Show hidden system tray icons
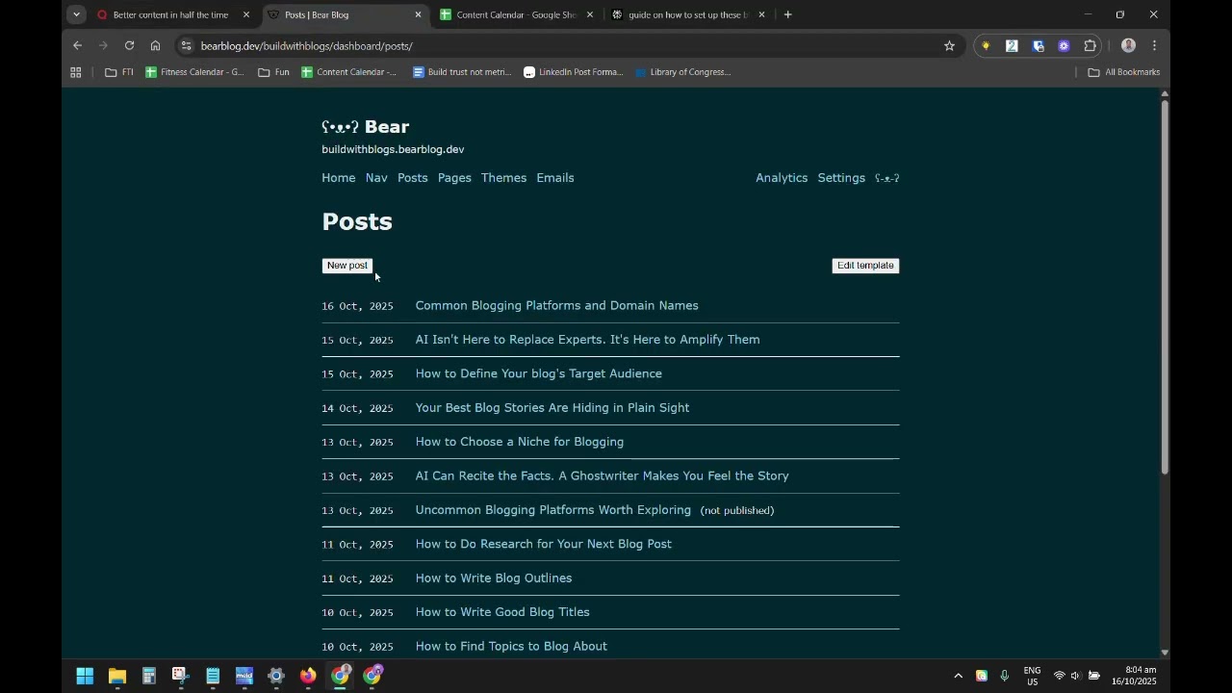1232x693 pixels. [958, 676]
